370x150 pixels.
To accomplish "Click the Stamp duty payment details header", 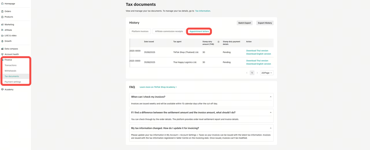I will [x=232, y=43].
